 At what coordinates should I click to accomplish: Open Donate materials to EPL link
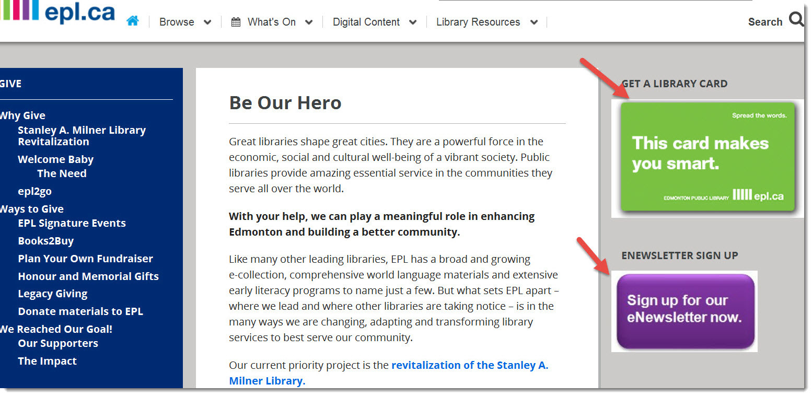tap(80, 311)
